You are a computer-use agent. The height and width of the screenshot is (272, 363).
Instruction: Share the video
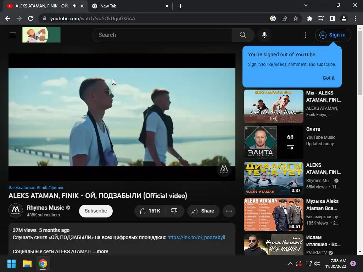pos(203,211)
